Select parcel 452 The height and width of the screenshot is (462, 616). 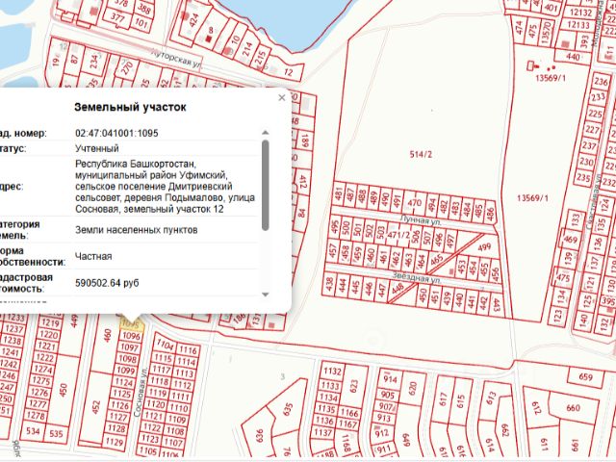[96, 407]
